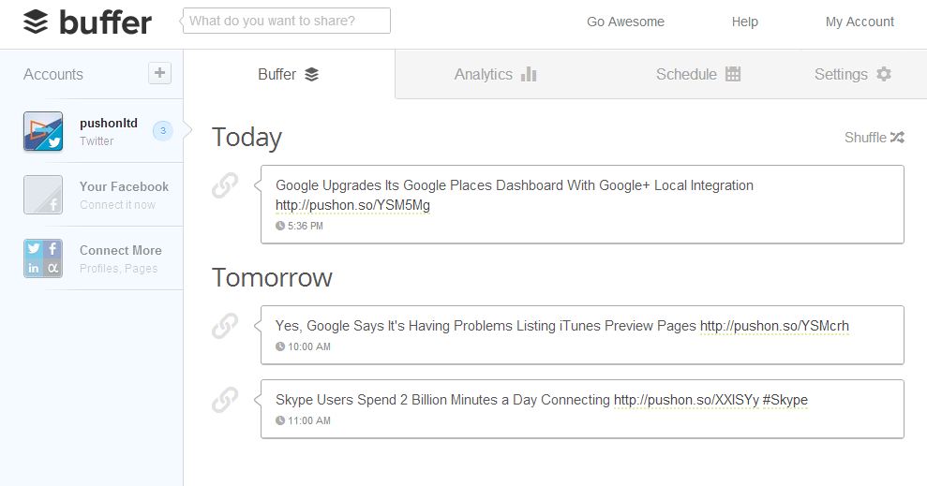Type in 'What do you want to share?' field

pos(287,21)
